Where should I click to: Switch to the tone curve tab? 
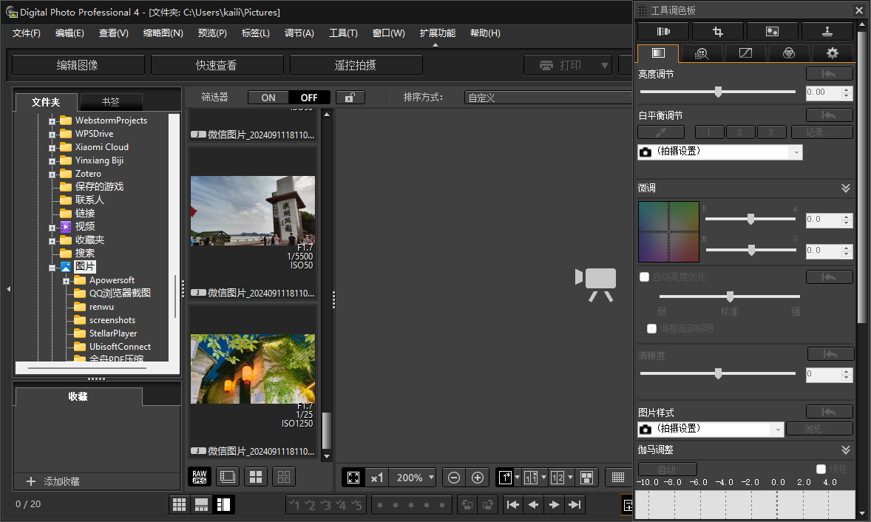pyautogui.click(x=745, y=53)
